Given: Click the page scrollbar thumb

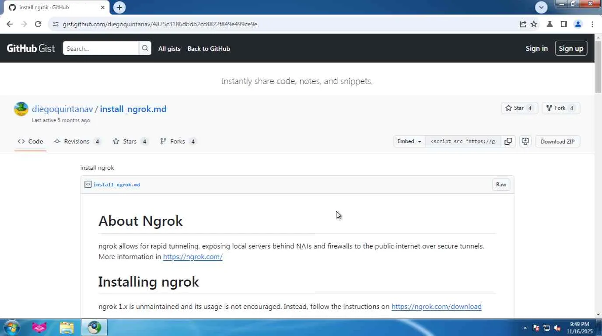Looking at the screenshot, I should (x=598, y=67).
